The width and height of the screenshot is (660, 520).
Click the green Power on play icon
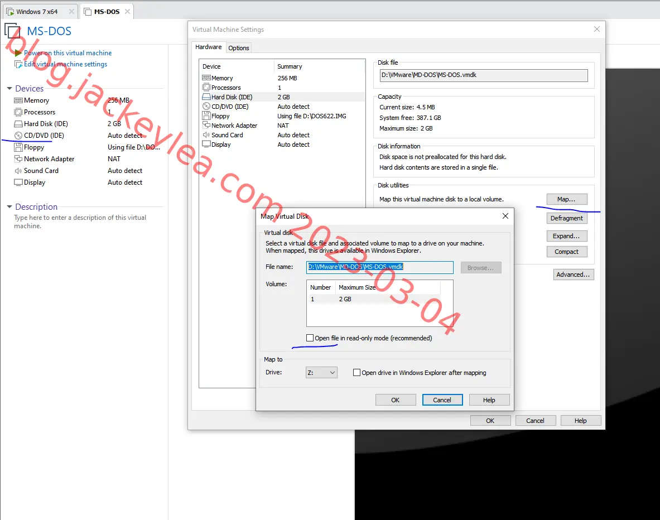tap(18, 53)
